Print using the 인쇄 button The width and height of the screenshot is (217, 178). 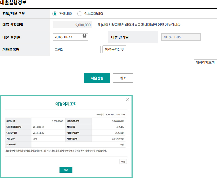[123, 162]
